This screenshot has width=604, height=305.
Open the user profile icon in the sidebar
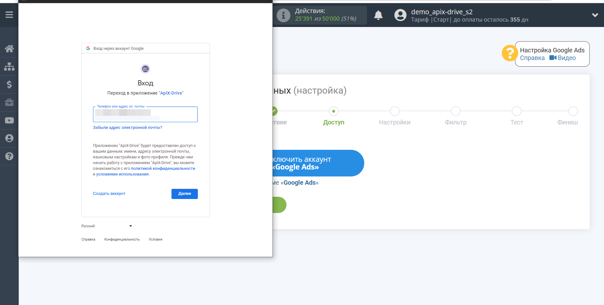(x=9, y=138)
